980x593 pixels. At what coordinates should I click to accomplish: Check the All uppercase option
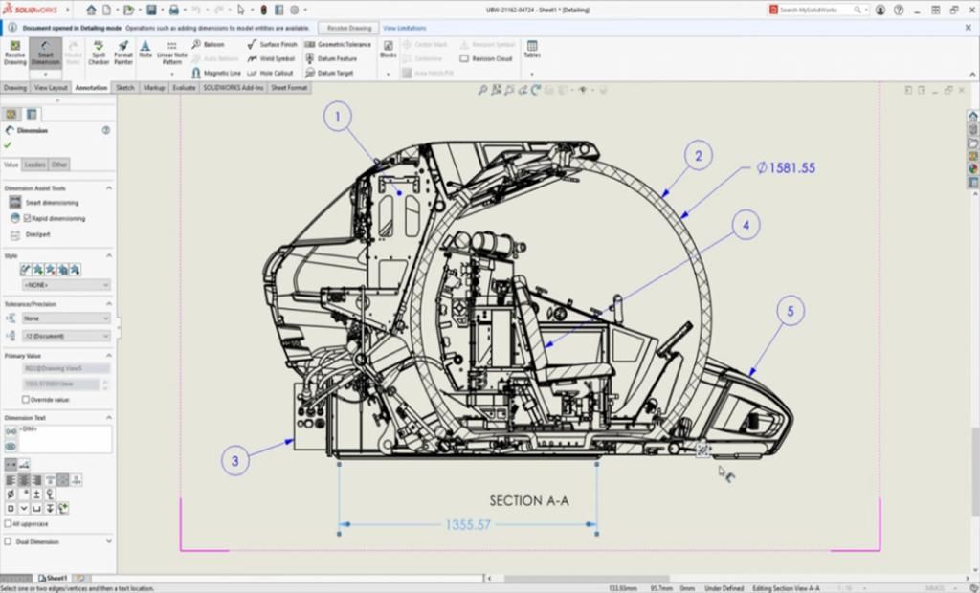8,523
